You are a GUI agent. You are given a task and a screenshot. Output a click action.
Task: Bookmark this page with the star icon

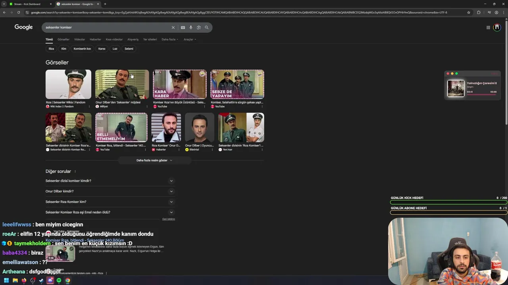coord(469,12)
